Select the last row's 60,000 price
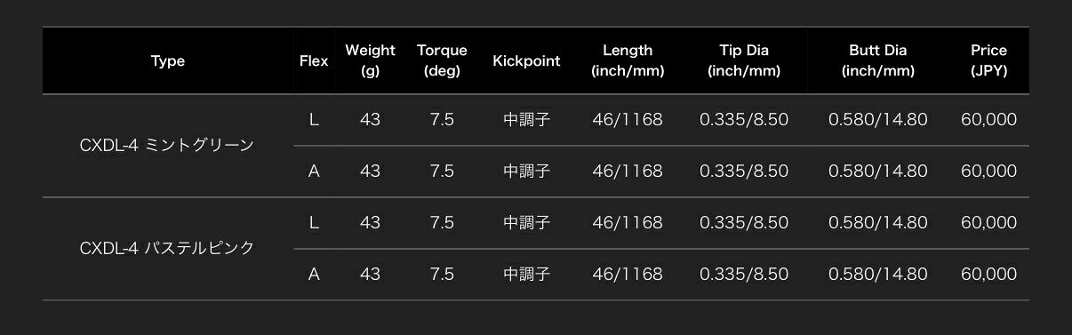 point(988,274)
